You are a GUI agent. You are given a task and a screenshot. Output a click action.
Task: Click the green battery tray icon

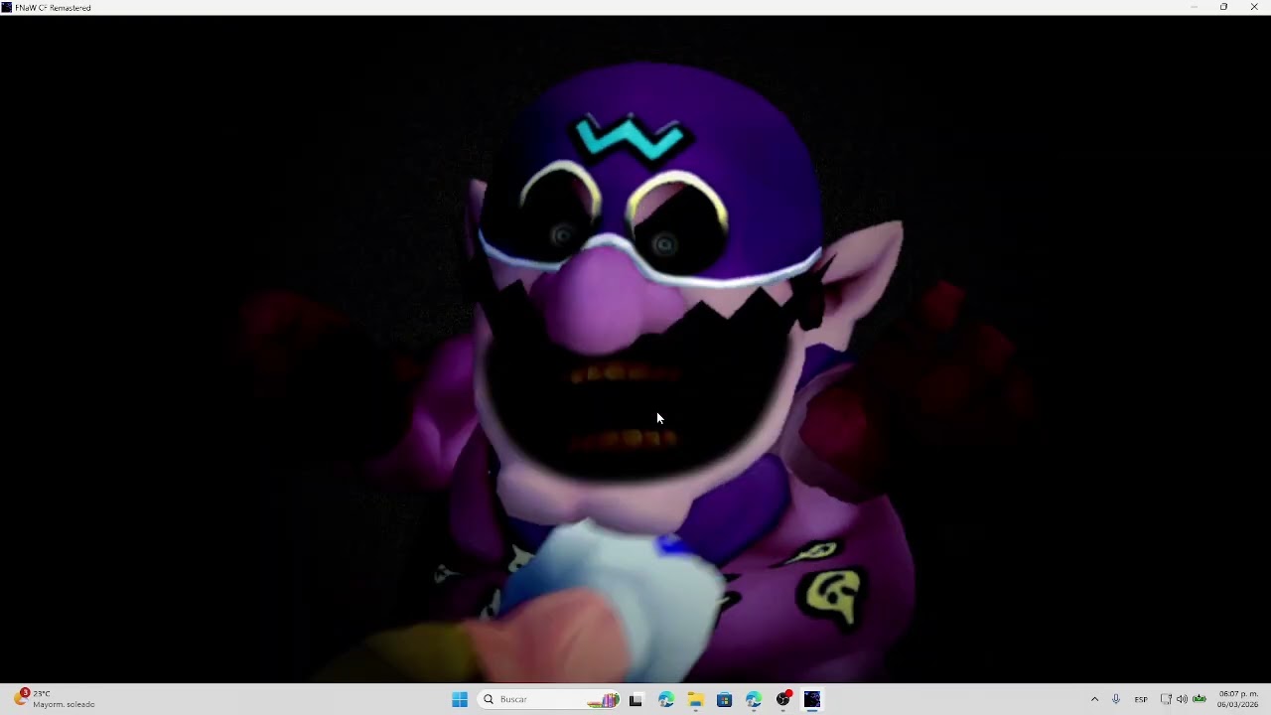1200,699
